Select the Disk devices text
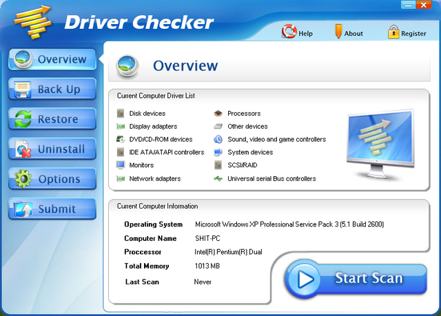 pos(147,114)
